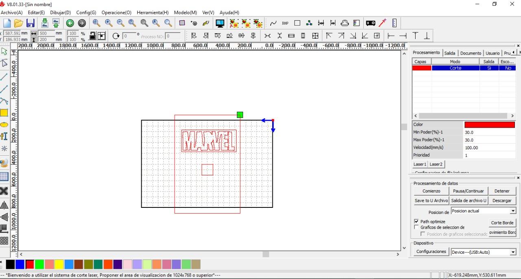521x279 pixels.
Task: Open the Posicion de dropdown
Action: point(513,211)
